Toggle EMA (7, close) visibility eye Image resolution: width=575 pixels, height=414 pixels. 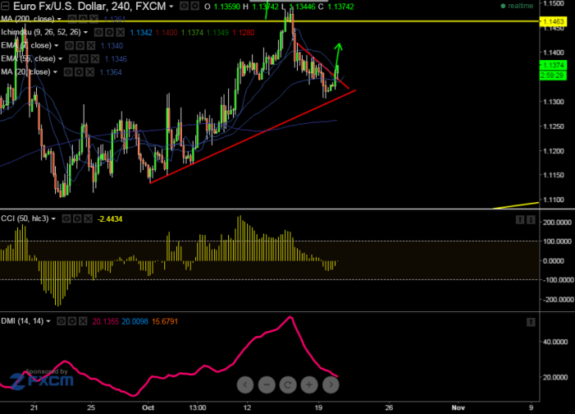69,45
